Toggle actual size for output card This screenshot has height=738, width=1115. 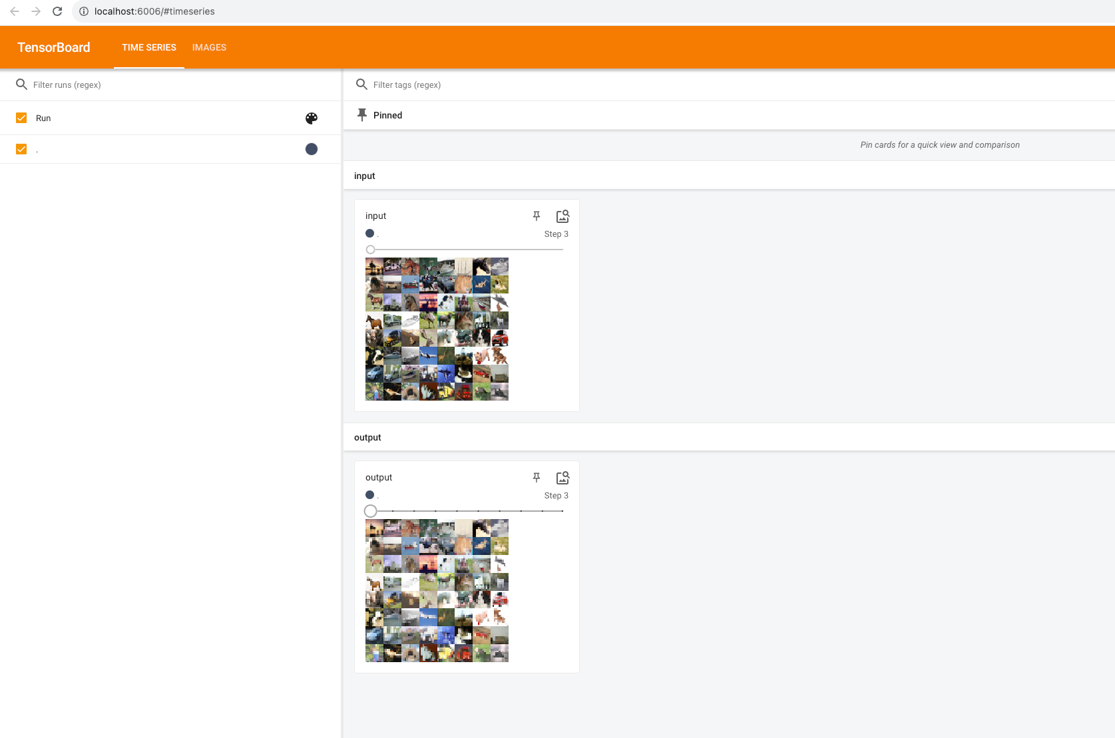(x=562, y=477)
